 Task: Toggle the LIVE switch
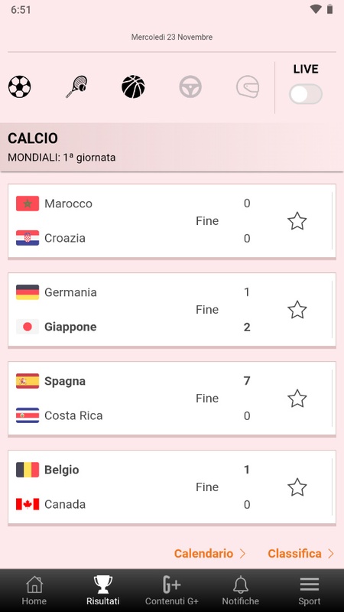(306, 94)
